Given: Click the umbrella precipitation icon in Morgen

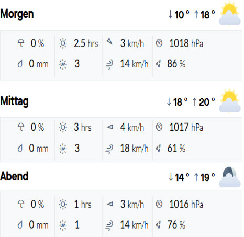Looking at the screenshot, I should click(x=21, y=43).
